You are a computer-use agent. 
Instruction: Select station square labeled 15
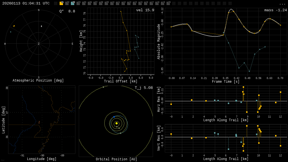[140, 3]
